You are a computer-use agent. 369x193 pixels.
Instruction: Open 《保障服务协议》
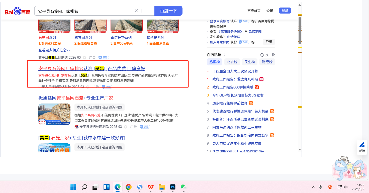pyautogui.click(x=230, y=32)
